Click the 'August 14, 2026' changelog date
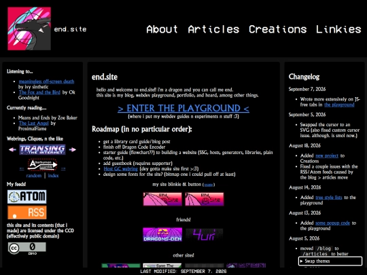The image size is (367, 275). pyautogui.click(x=304, y=187)
